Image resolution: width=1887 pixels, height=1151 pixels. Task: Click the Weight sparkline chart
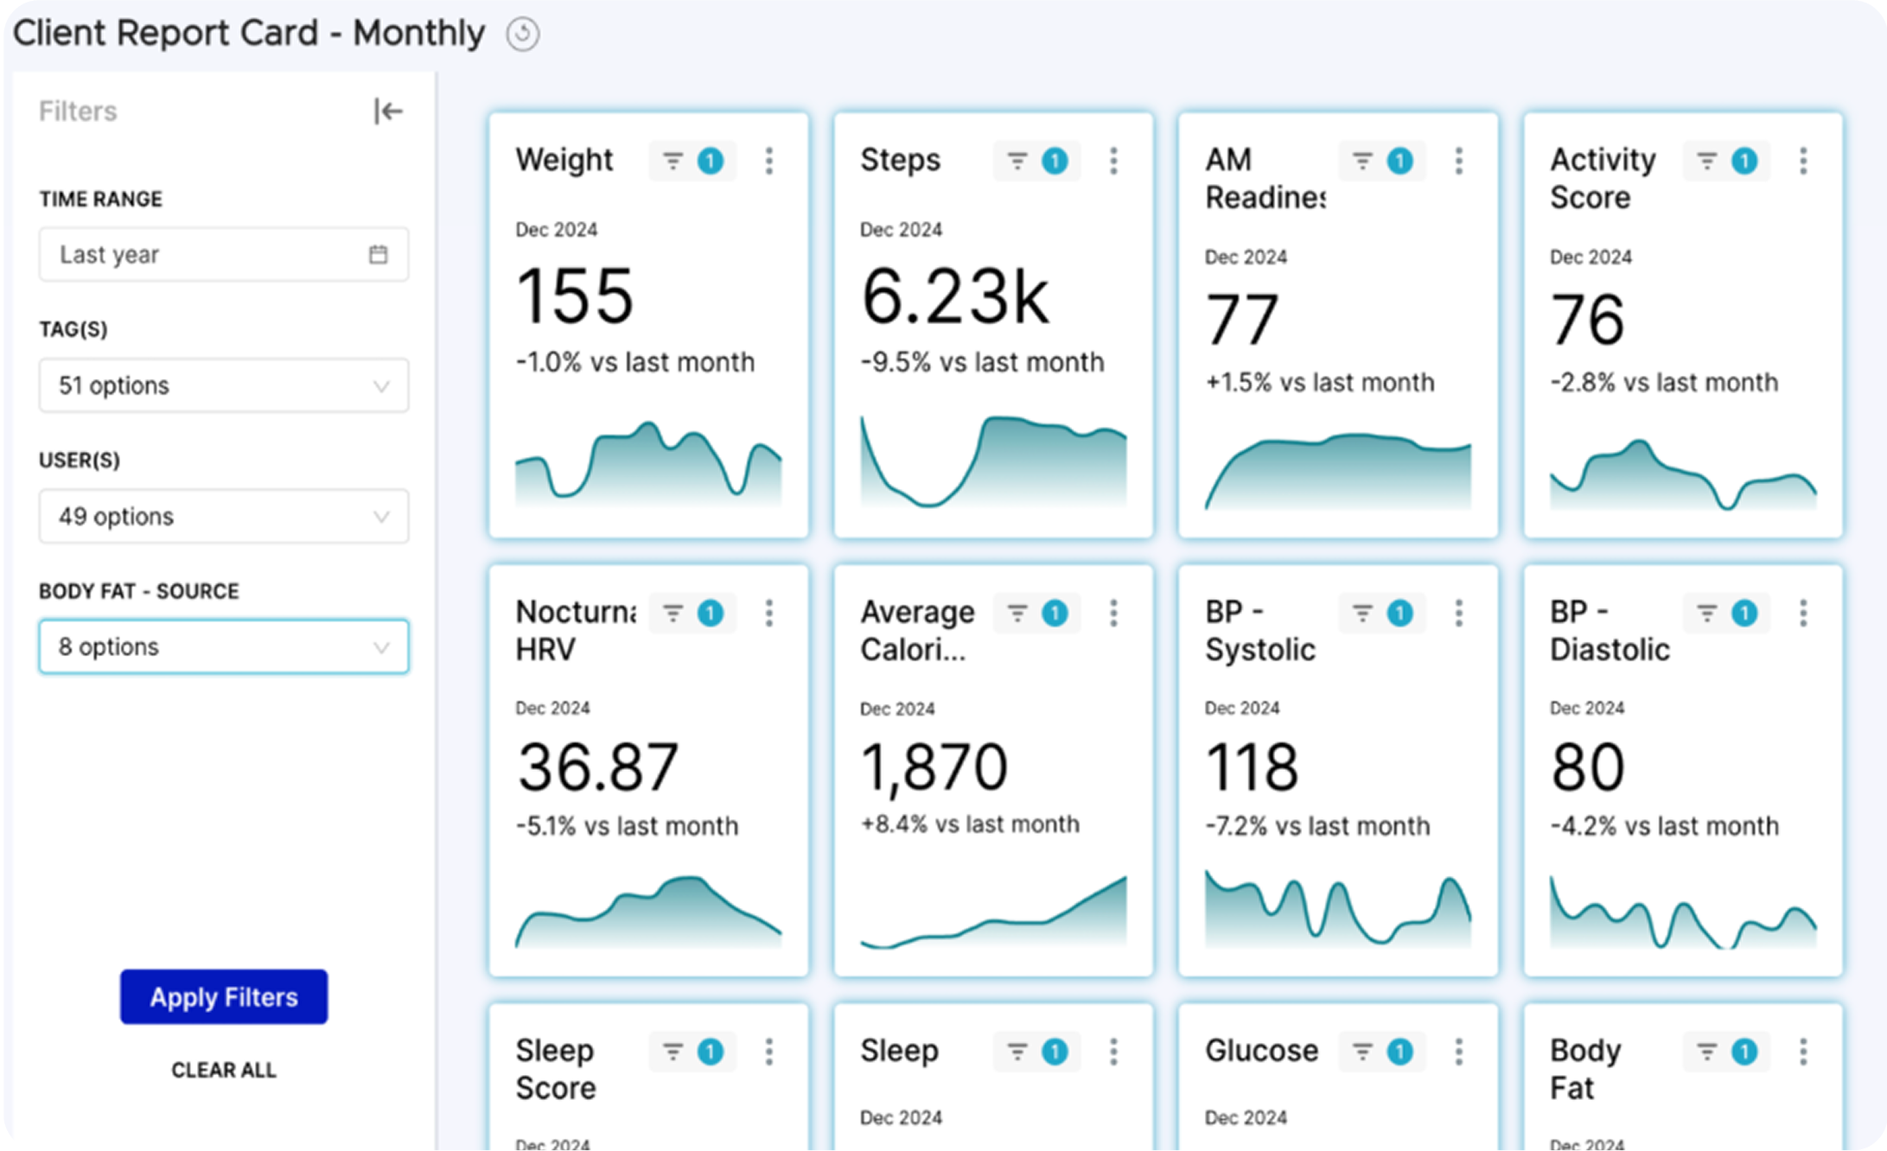[648, 463]
